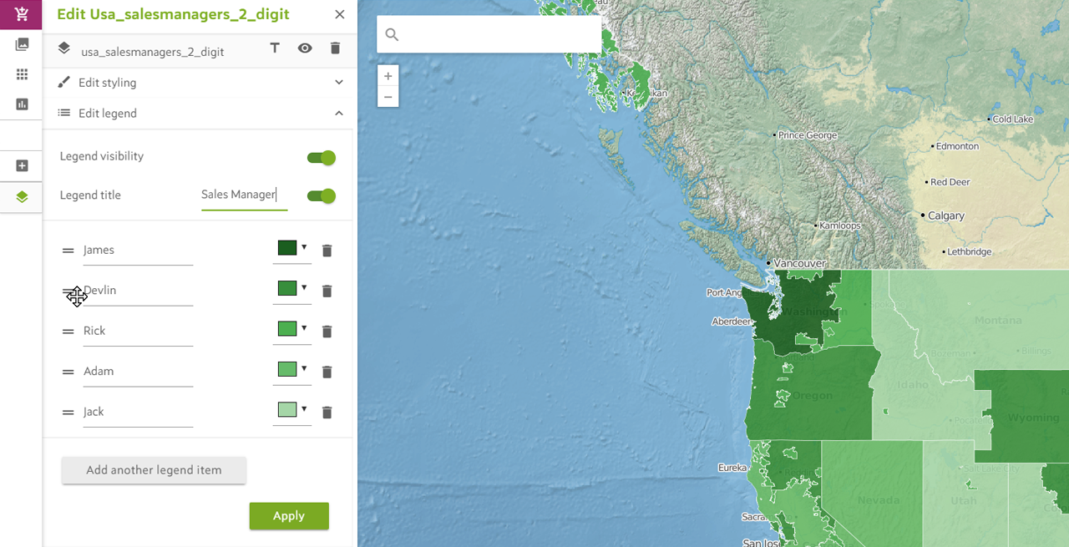The width and height of the screenshot is (1069, 547).
Task: Select the layers sidebar icon
Action: tap(22, 197)
